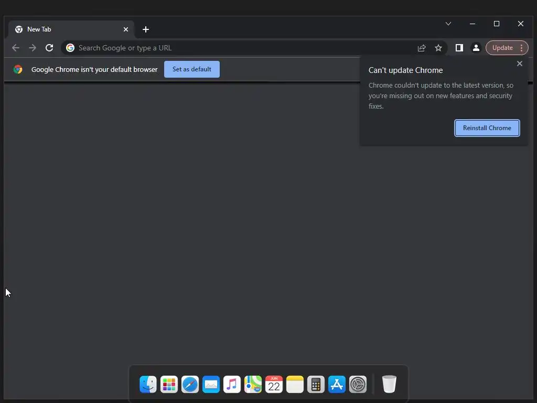This screenshot has width=537, height=403.
Task: Click Reinstall Chrome button
Action: pyautogui.click(x=487, y=128)
